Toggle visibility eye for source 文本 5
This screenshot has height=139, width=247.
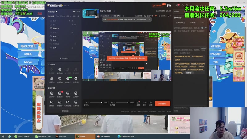pos(73,32)
